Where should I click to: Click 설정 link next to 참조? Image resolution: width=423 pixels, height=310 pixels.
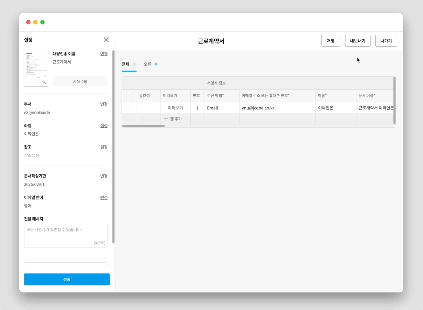click(104, 147)
